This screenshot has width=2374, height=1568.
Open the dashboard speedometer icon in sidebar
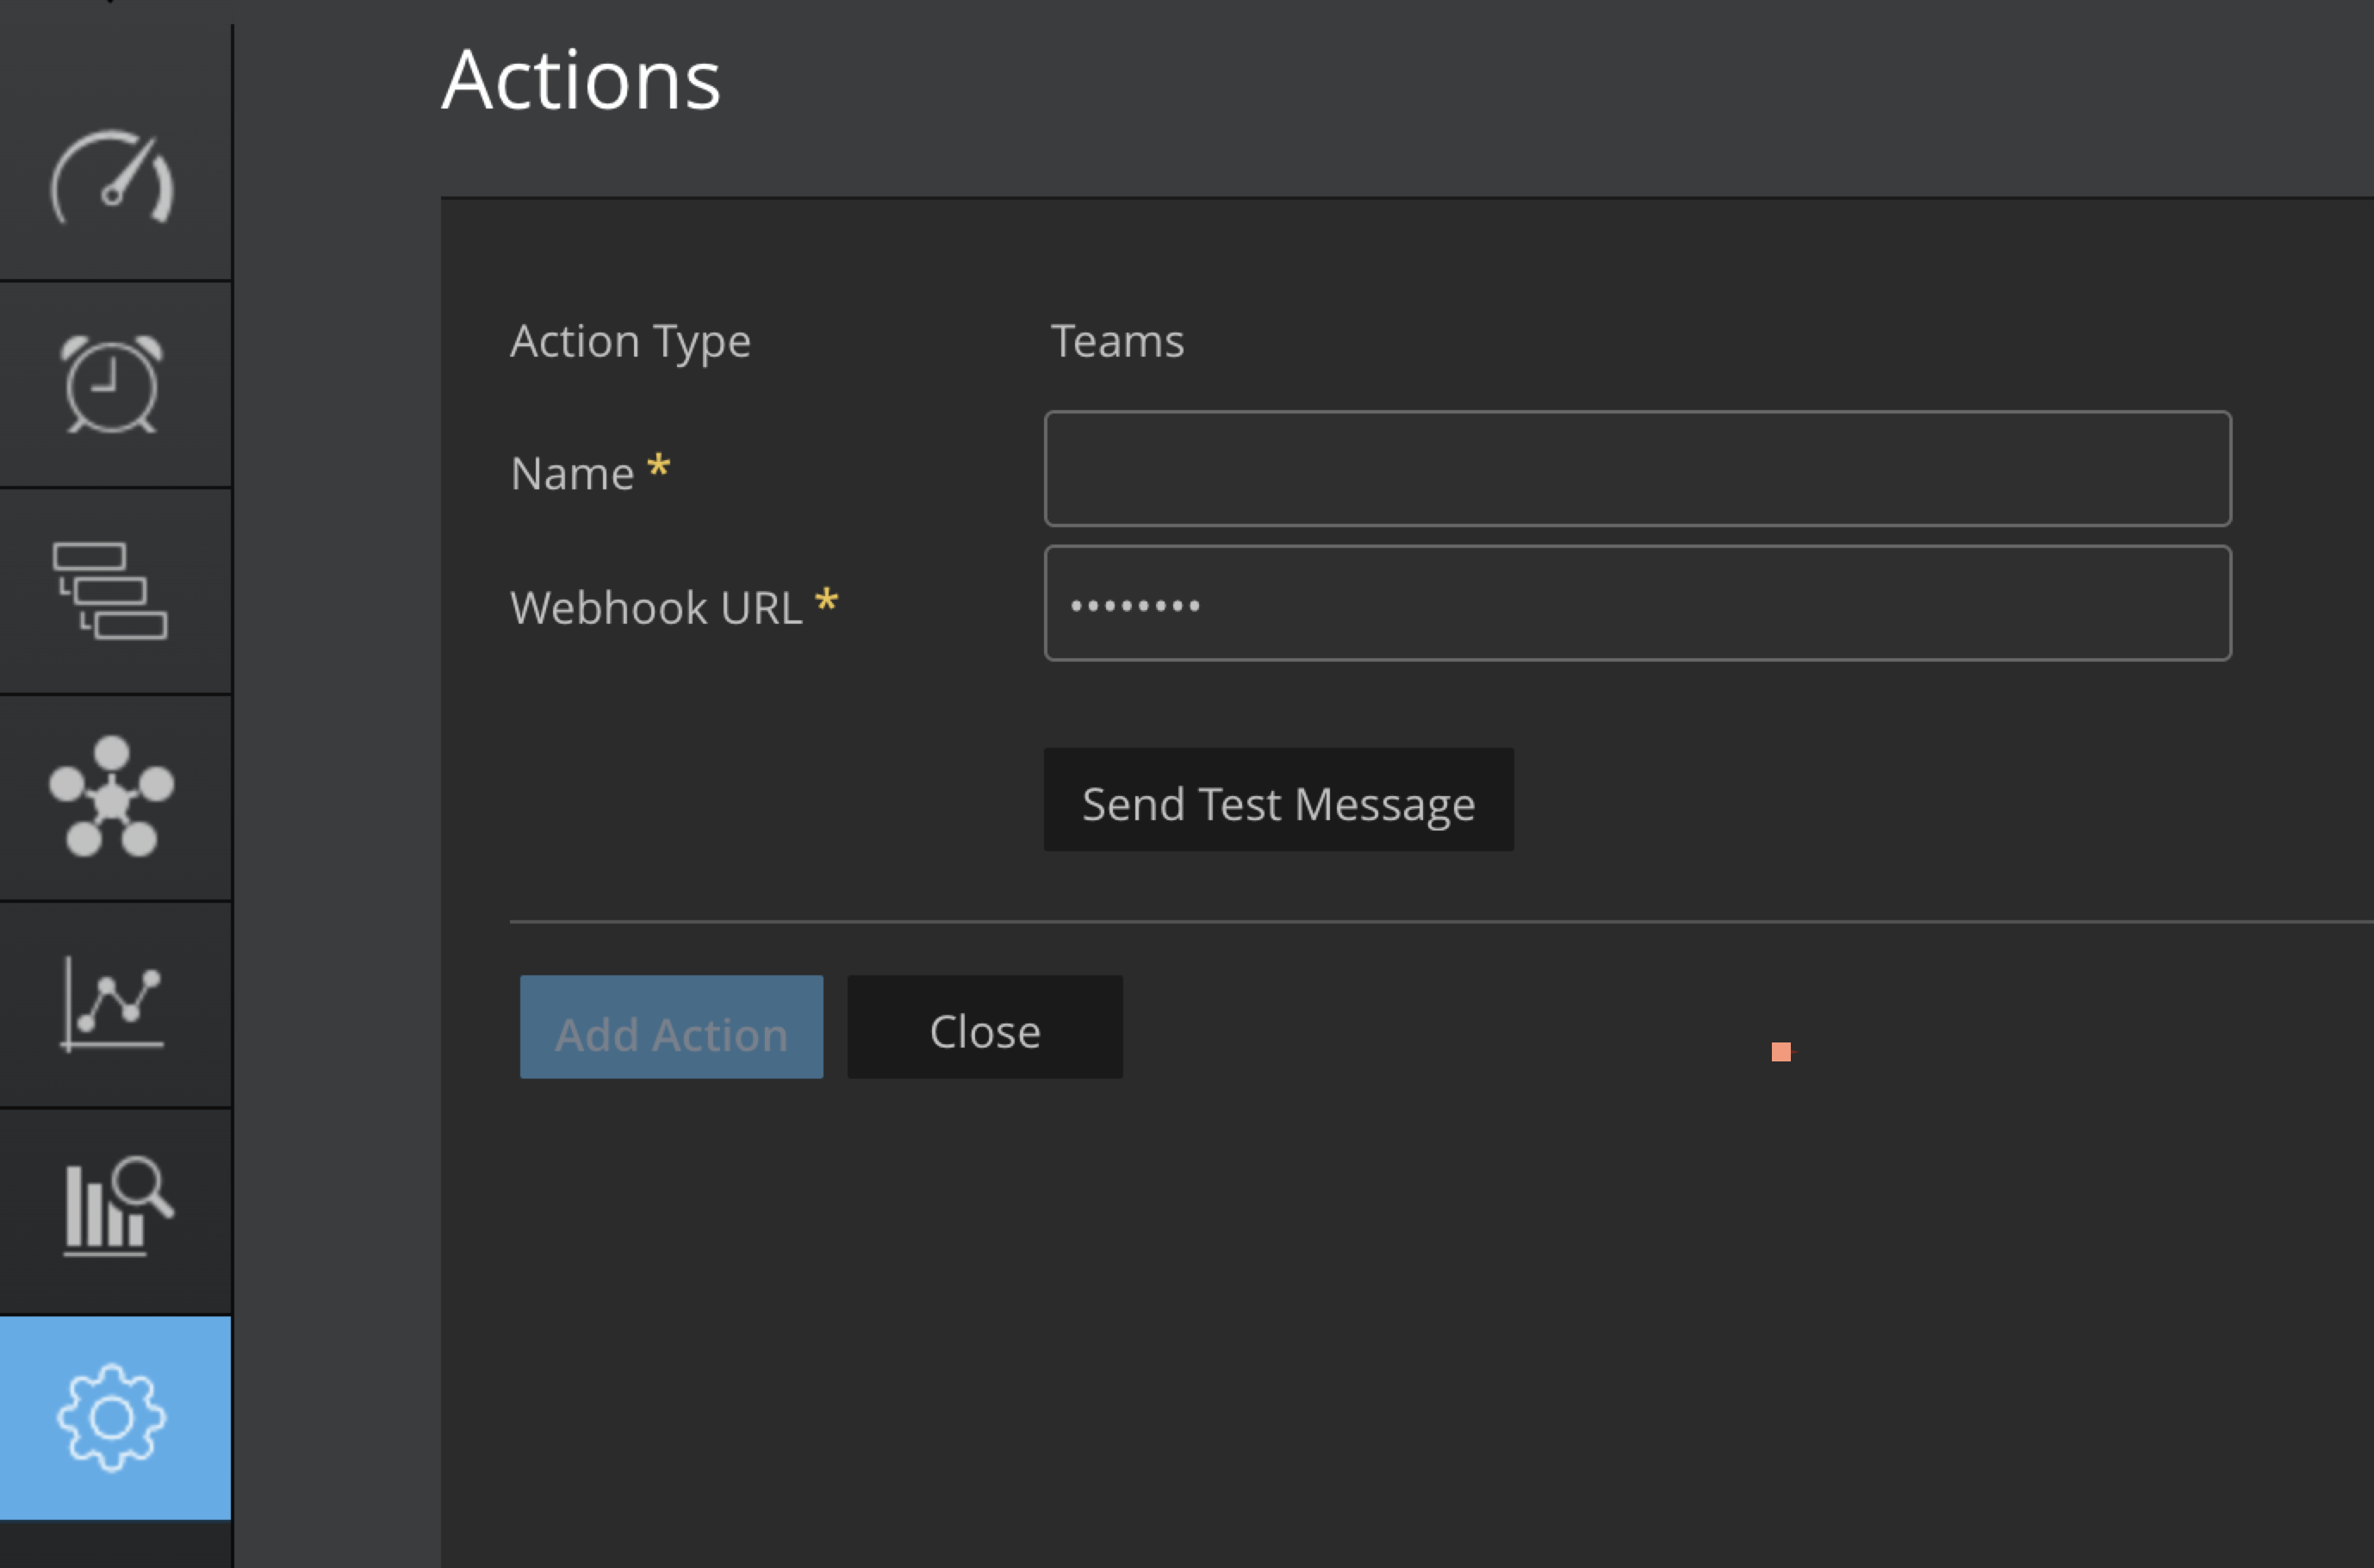(113, 178)
